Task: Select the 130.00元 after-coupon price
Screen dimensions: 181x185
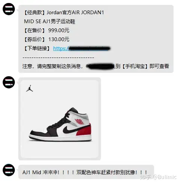Action: [x=59, y=39]
